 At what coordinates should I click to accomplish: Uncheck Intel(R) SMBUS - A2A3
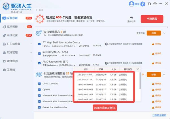(x=39, y=54)
